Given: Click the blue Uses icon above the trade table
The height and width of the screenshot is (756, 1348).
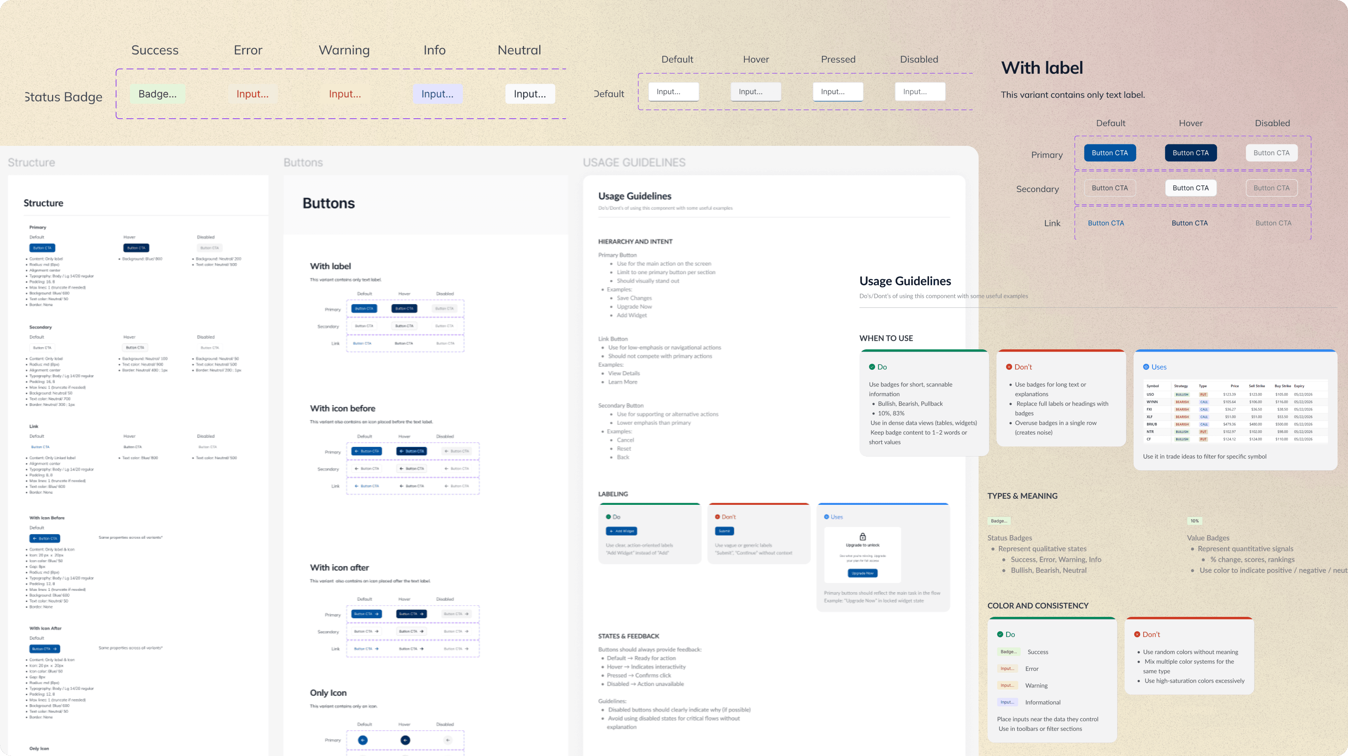Looking at the screenshot, I should [1146, 367].
